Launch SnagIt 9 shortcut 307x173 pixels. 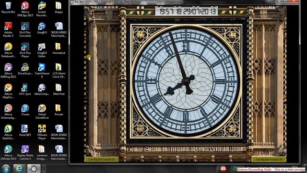(42, 28)
